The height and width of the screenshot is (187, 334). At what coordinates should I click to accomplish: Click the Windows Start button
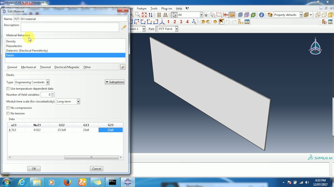[x=6, y=182]
